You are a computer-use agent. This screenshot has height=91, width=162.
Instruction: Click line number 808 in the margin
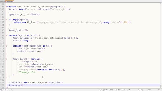click(x=2, y=35)
